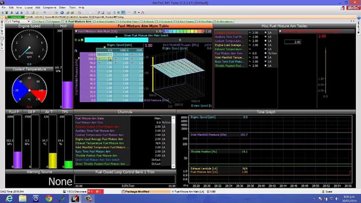
Task: Open the View menu
Action: click(19, 7)
